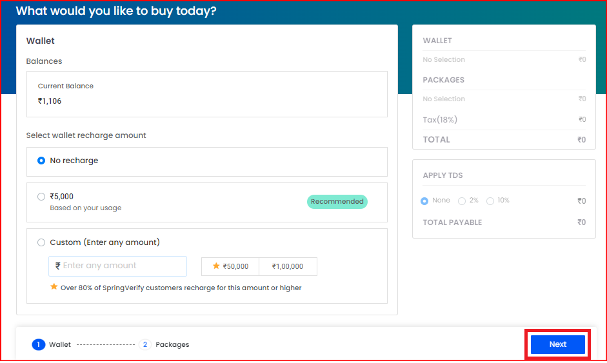Click the rupee symbol in amount field
Image resolution: width=607 pixels, height=363 pixels.
click(57, 266)
